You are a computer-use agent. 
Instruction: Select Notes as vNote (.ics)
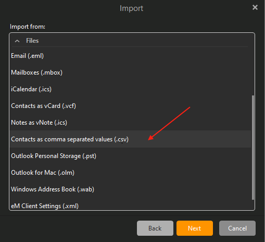click(x=130, y=123)
